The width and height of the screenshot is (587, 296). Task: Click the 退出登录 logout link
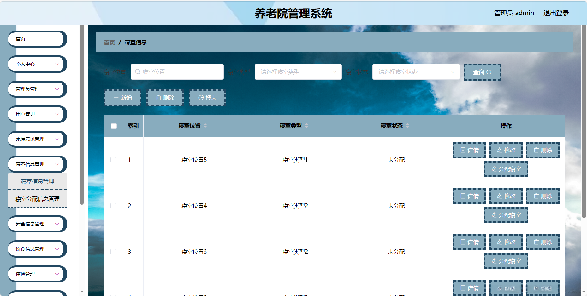coord(556,13)
